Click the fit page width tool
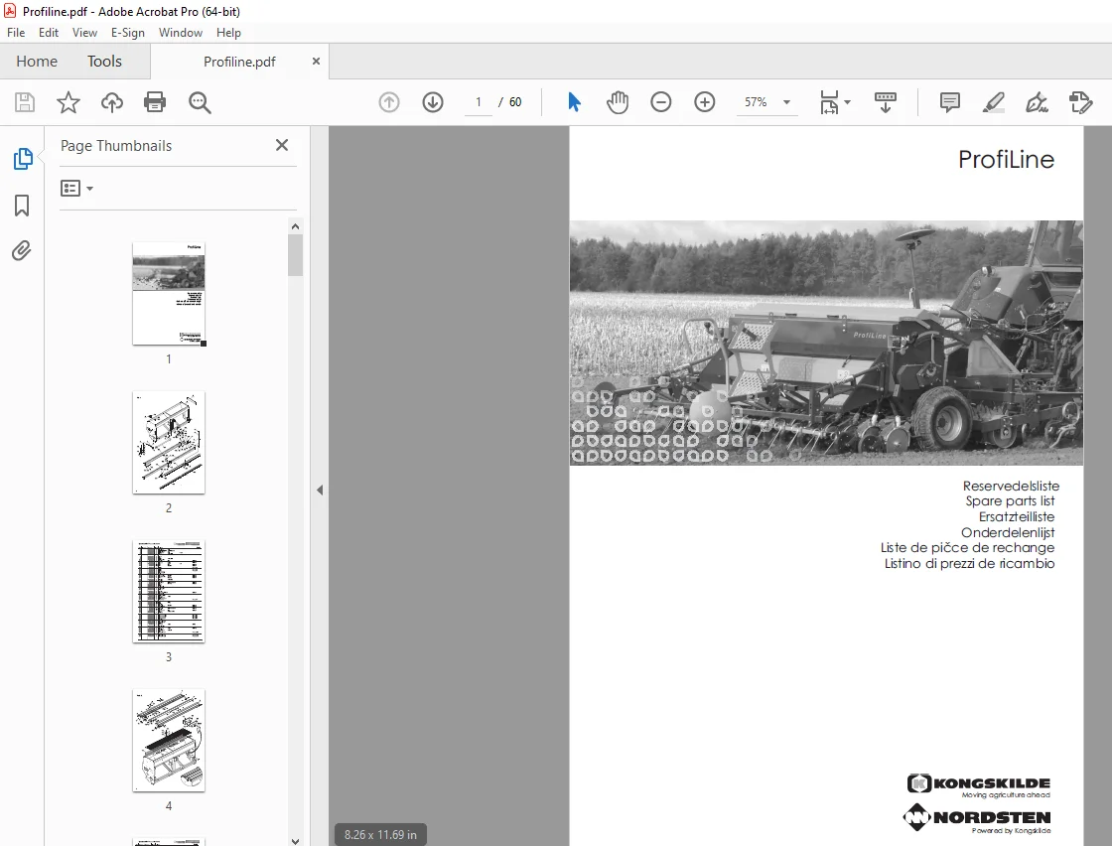 pyautogui.click(x=828, y=102)
